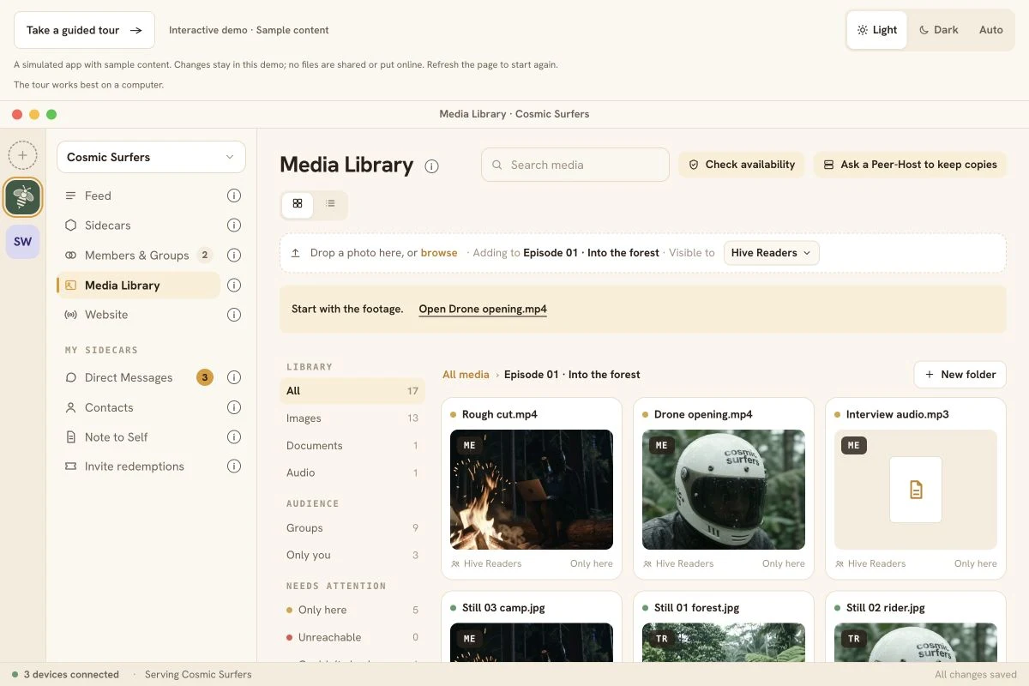Open Note to Self
Image resolution: width=1029 pixels, height=686 pixels.
coord(138,437)
